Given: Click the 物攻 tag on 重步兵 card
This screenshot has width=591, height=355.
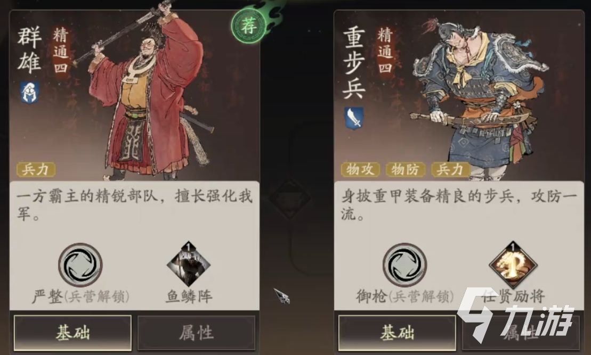Looking at the screenshot, I should coord(360,169).
